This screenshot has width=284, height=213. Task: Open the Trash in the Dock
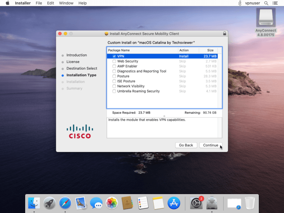click(x=250, y=203)
